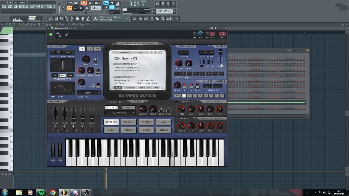Viewport: 349px width, 196px height.
Task: Open Spotify from the Windows taskbar
Action: (x=41, y=192)
